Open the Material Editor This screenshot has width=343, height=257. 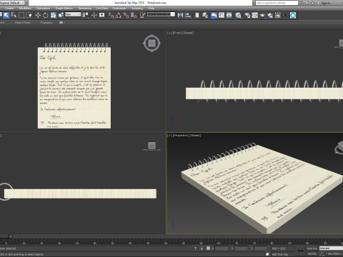click(238, 16)
